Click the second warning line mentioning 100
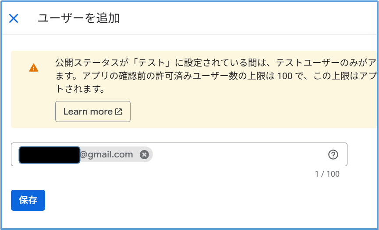Viewport: 379px width, 230px height. [x=210, y=76]
